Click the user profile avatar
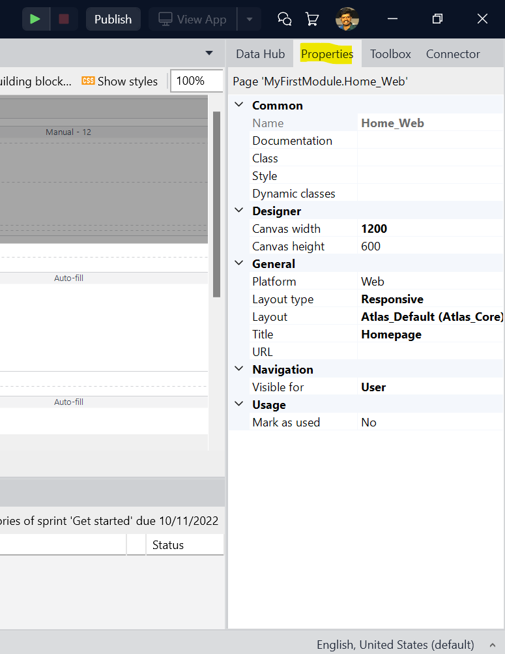Screen dimensions: 505x654 coord(347,19)
